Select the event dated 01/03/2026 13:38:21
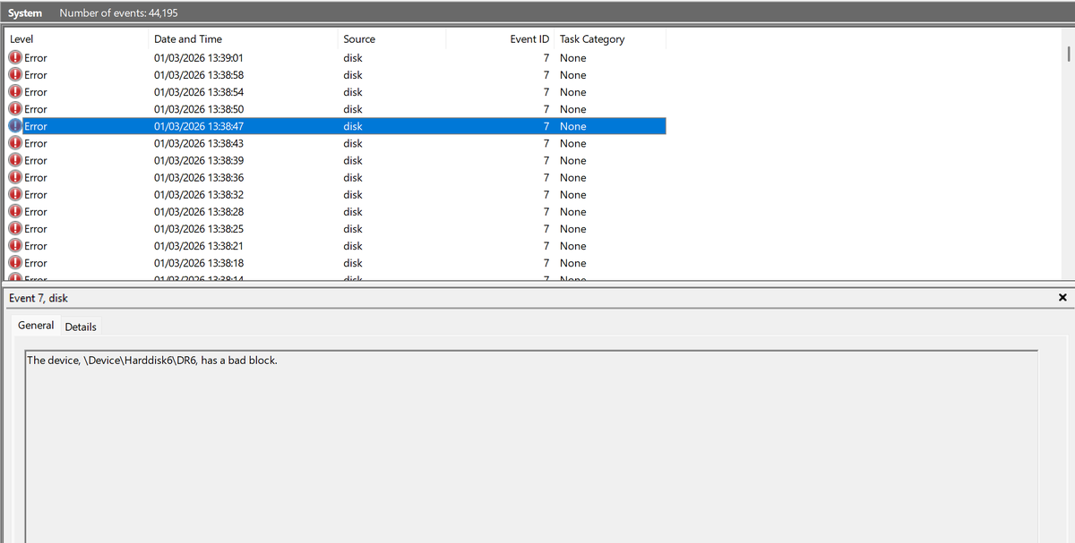Image resolution: width=1075 pixels, height=543 pixels. pos(199,246)
